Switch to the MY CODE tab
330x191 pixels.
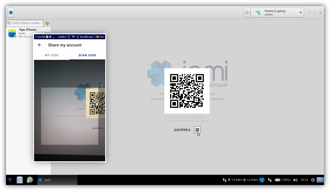(x=52, y=55)
